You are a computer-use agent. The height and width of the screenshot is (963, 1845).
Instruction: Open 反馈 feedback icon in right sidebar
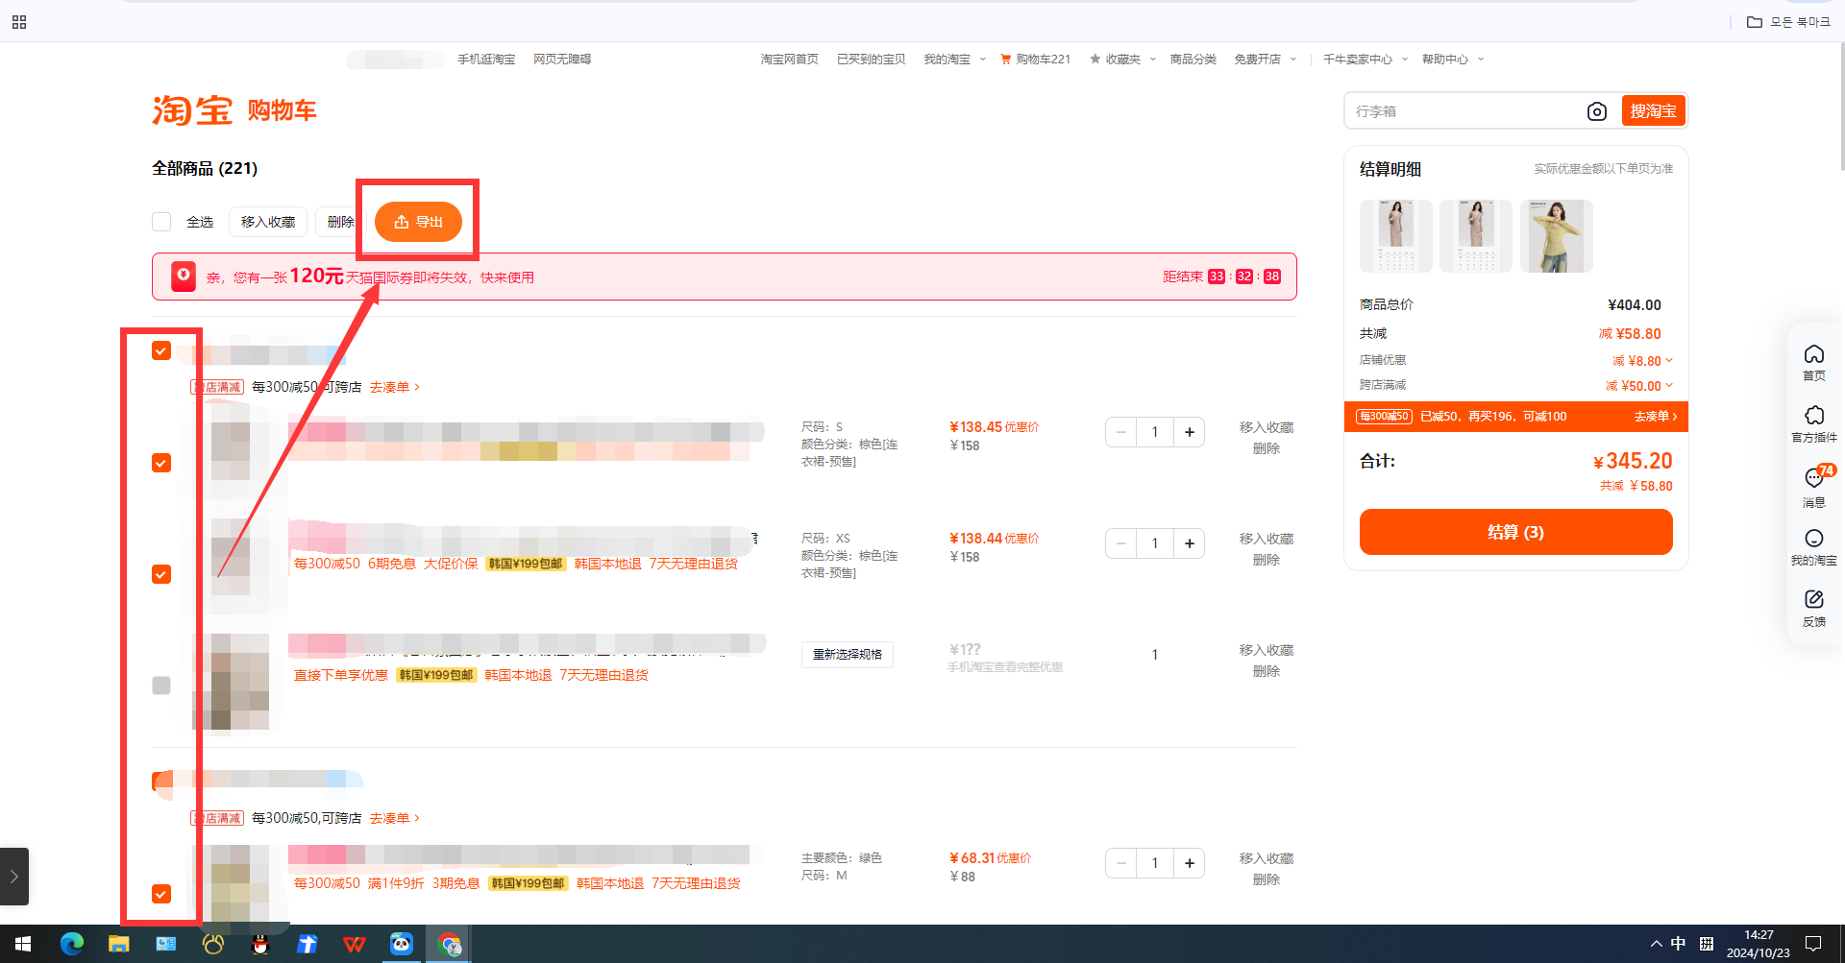coord(1813,608)
